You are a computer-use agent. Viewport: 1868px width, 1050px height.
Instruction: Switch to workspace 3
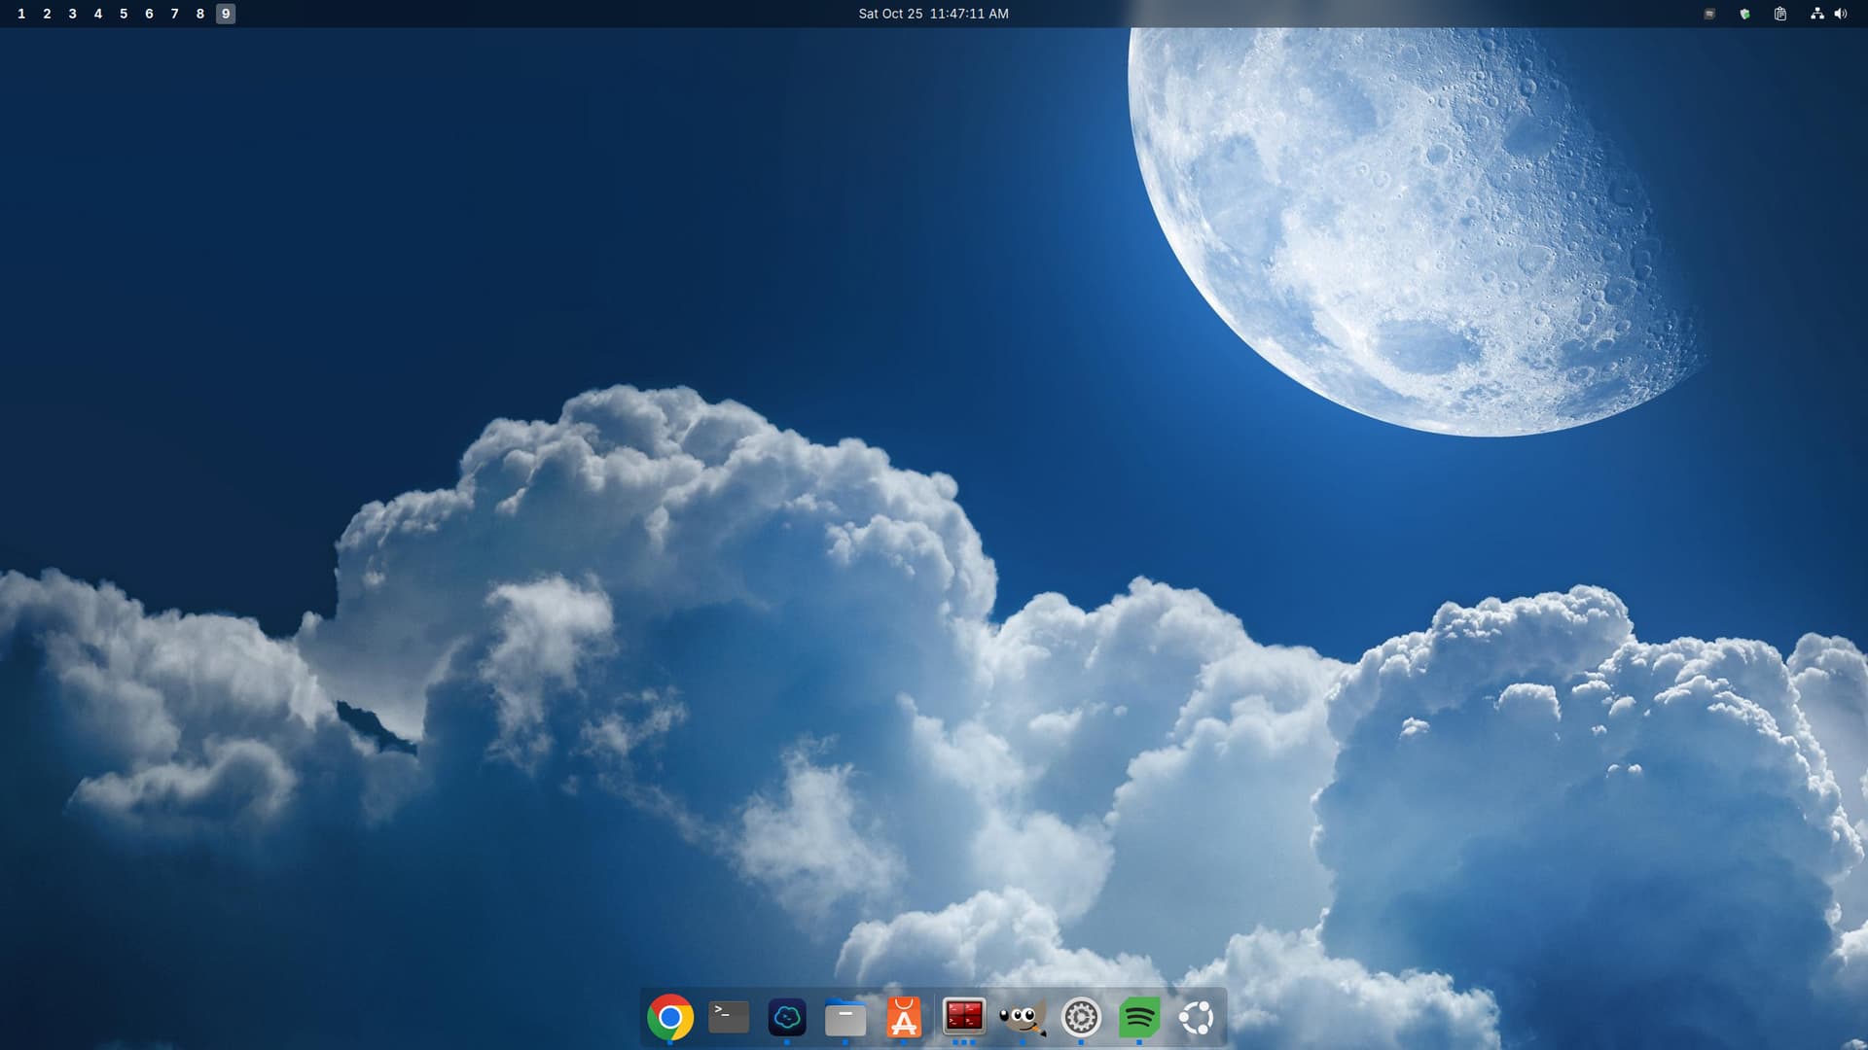pyautogui.click(x=72, y=14)
